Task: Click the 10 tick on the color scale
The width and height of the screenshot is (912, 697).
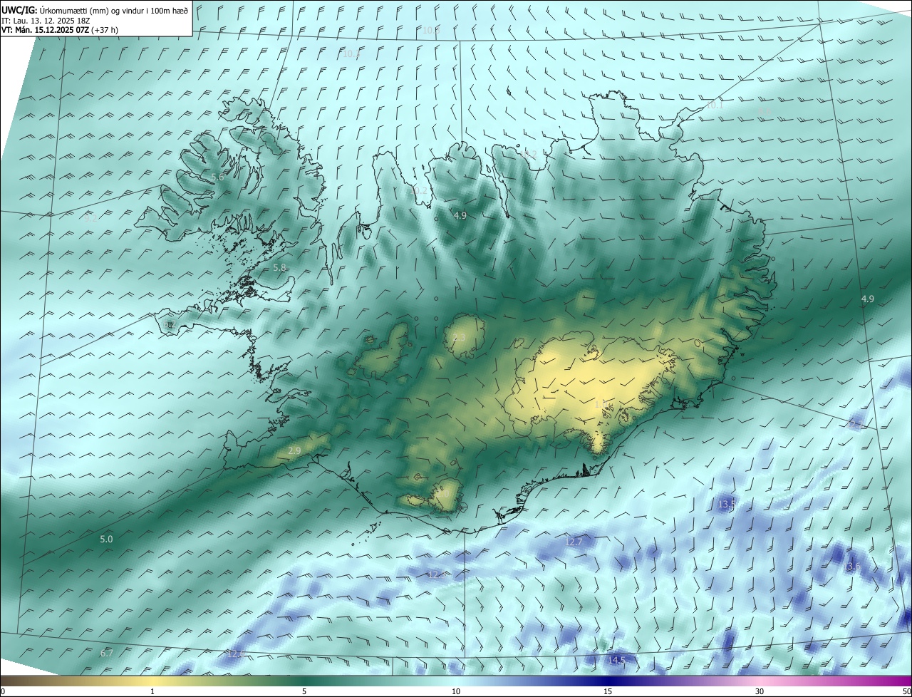Action: pos(456,692)
